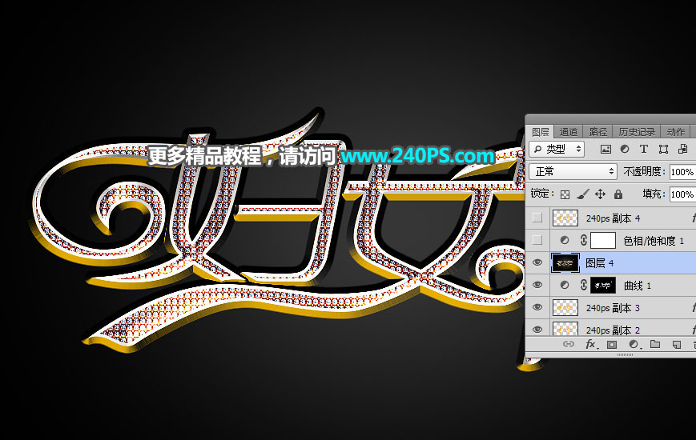This screenshot has height=440, width=696.
Task: Select the 240ps 副本 3 thumbnail
Action: (565, 308)
